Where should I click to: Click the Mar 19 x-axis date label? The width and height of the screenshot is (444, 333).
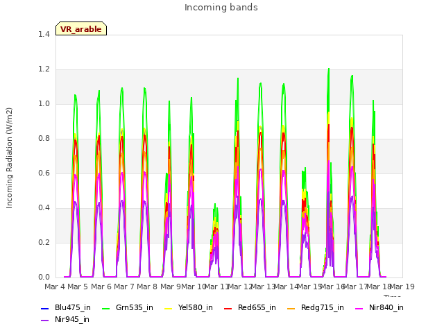(402, 287)
